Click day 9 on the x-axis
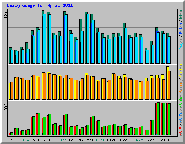This screenshot has height=144, width=185. coord(55,140)
